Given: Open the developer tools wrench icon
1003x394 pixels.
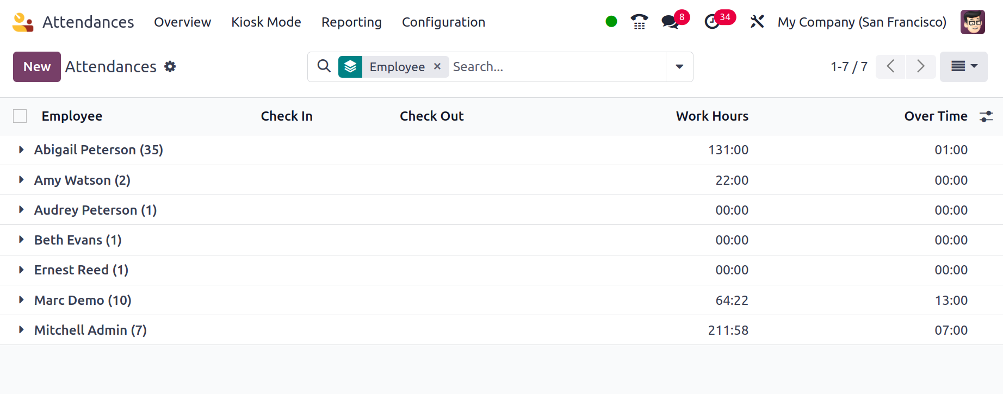Looking at the screenshot, I should [x=757, y=22].
